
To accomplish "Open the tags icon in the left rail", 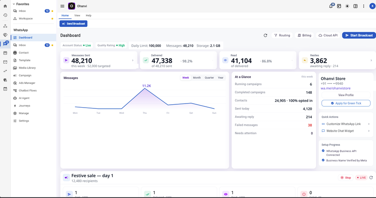I will (5, 35).
